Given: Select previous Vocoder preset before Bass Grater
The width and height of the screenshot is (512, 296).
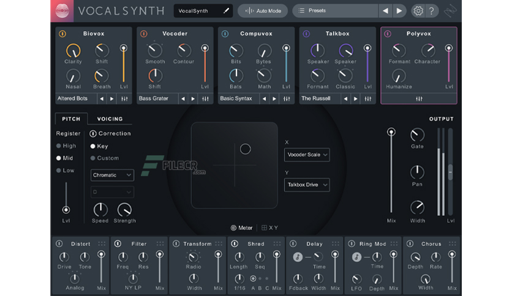Looking at the screenshot, I should click(183, 98).
